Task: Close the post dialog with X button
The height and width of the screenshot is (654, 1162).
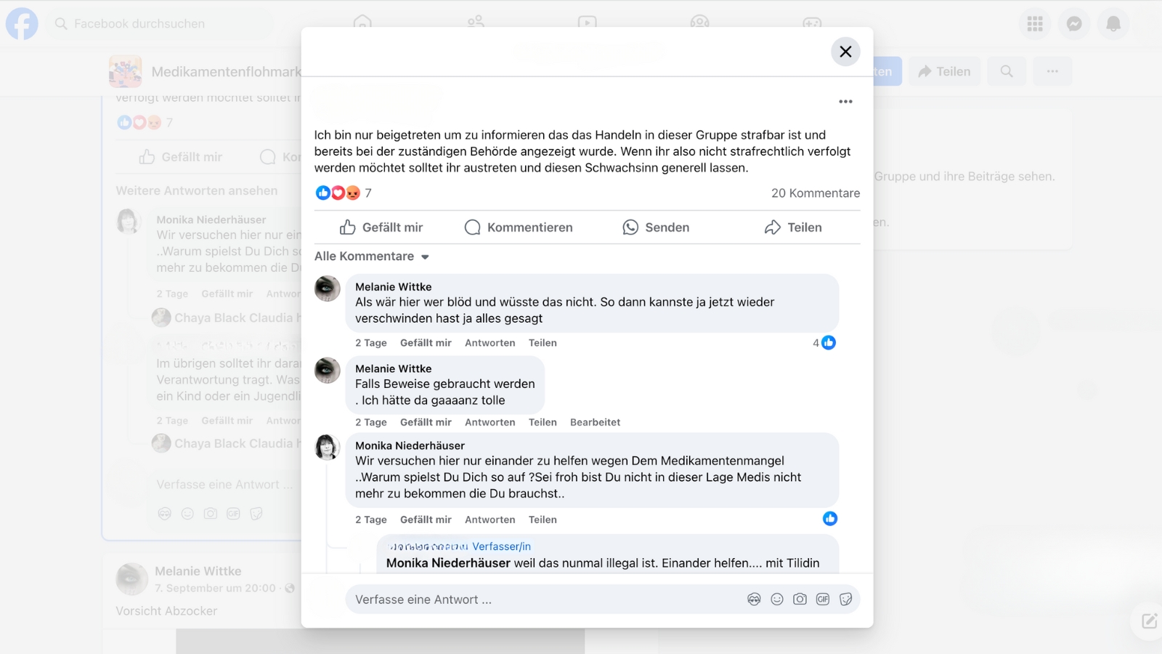Action: 845,52
